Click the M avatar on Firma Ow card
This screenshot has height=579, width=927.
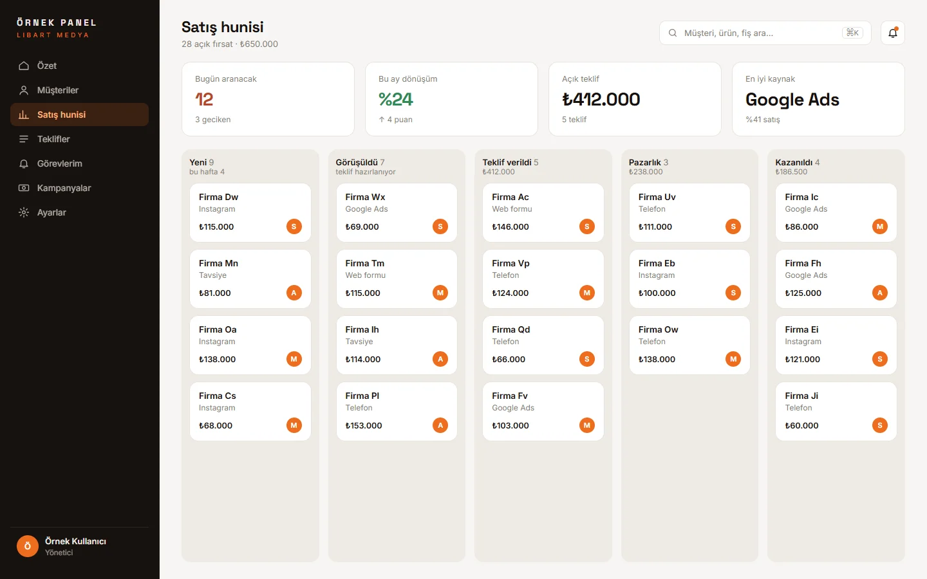click(x=733, y=359)
